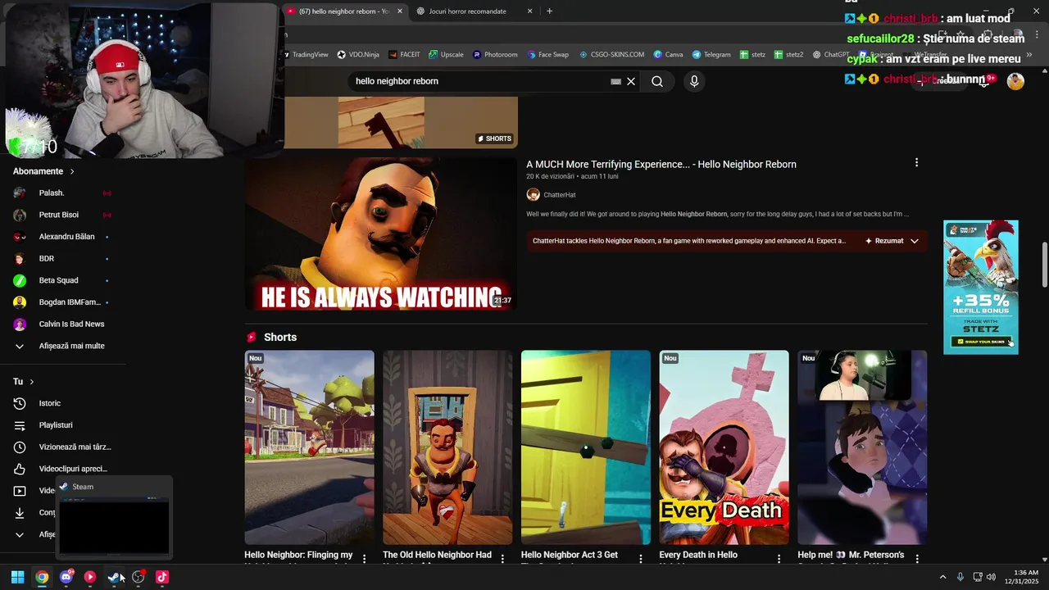Screen dimensions: 1049x590
Task: Expand the Rezumat summary chevron
Action: (x=915, y=241)
